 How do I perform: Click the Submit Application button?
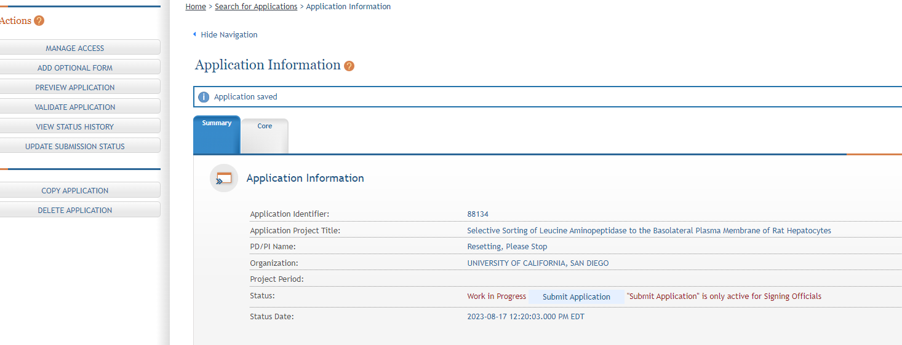tap(577, 297)
